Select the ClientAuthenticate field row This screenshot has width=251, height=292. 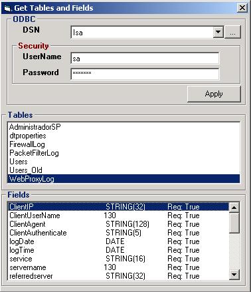[x=118, y=233]
